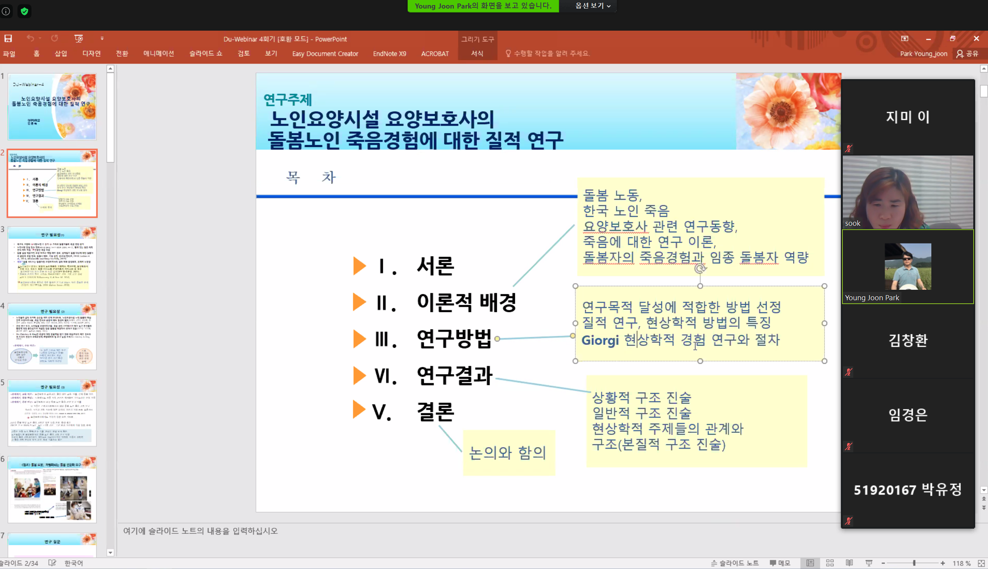Click the Save icon in quick access toolbar
The height and width of the screenshot is (569, 988).
tap(8, 38)
